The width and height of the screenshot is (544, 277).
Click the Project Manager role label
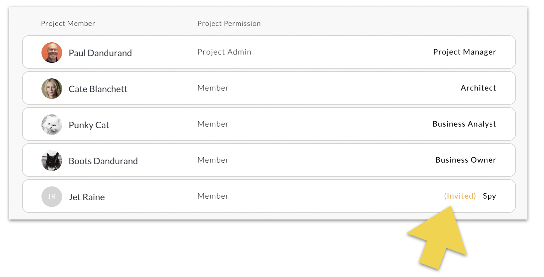(465, 52)
